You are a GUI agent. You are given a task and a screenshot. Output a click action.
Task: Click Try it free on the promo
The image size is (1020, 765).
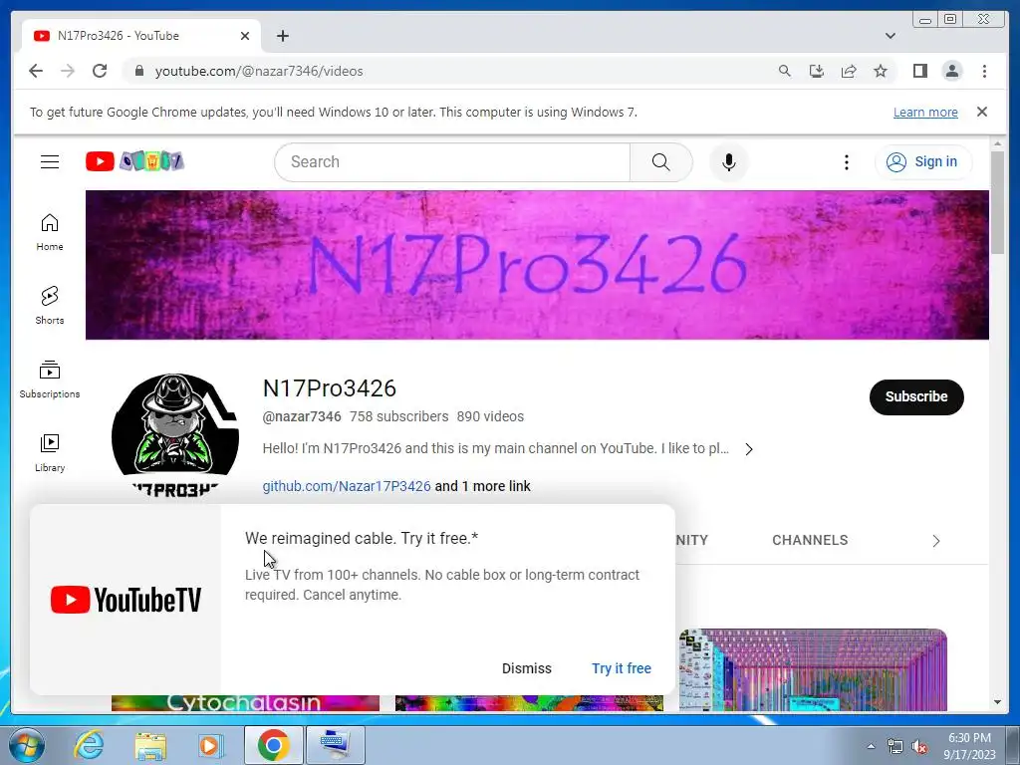click(x=622, y=668)
